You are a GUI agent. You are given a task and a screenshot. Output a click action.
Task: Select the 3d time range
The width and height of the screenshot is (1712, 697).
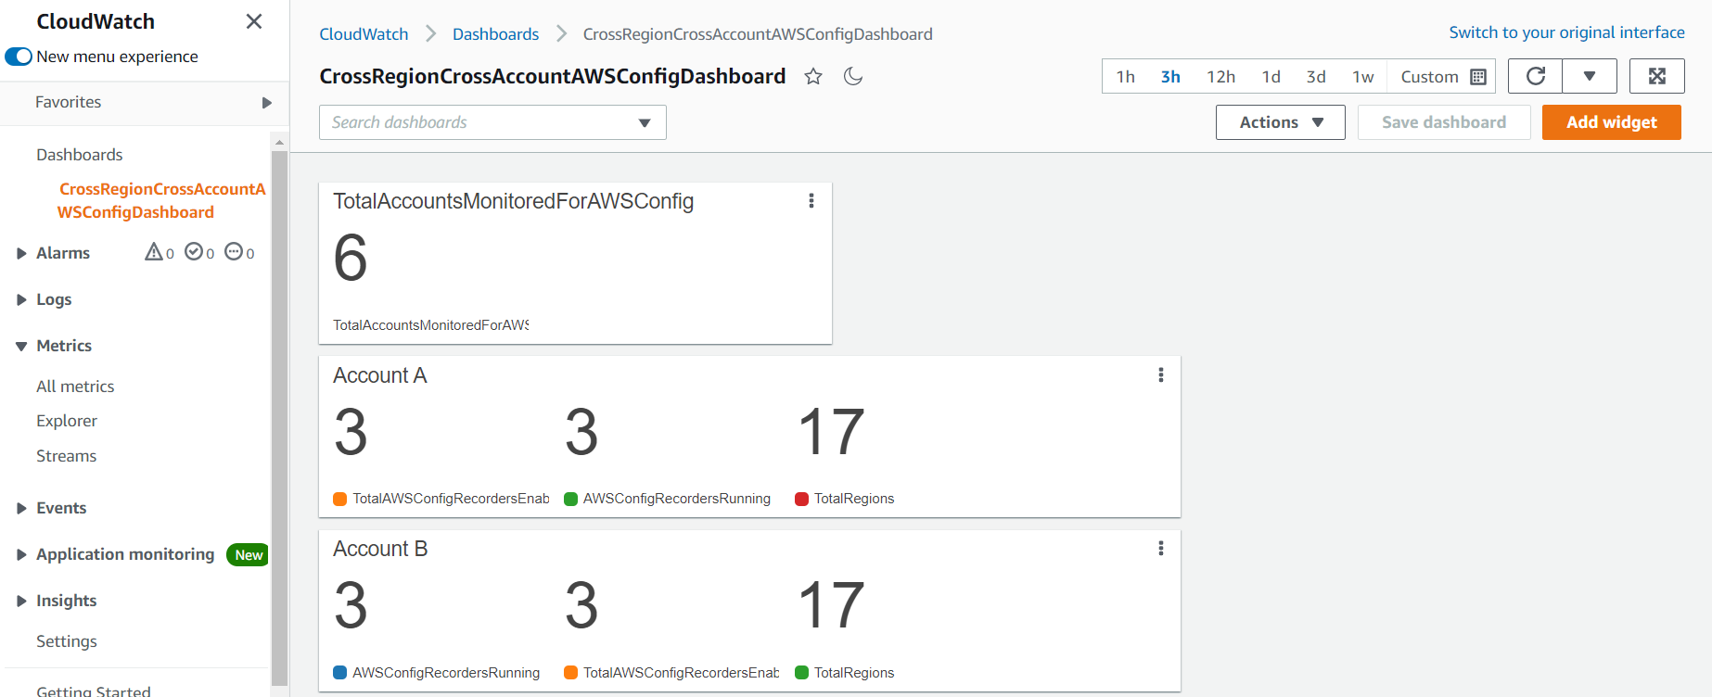point(1316,77)
